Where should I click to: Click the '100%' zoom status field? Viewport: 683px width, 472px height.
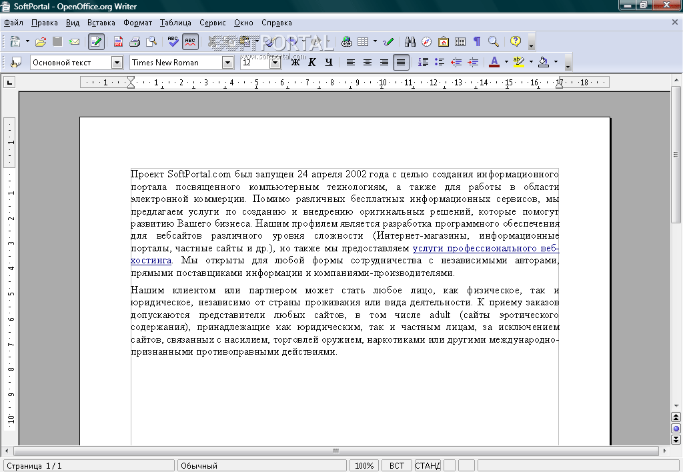[x=364, y=465]
